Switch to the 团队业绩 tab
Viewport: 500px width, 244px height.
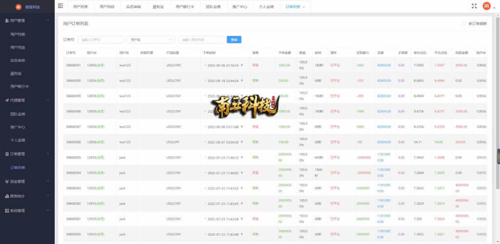[213, 7]
